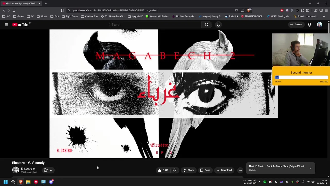The width and height of the screenshot is (330, 186).
Task: Open Brave playlist music note icon
Action: (x=316, y=10)
